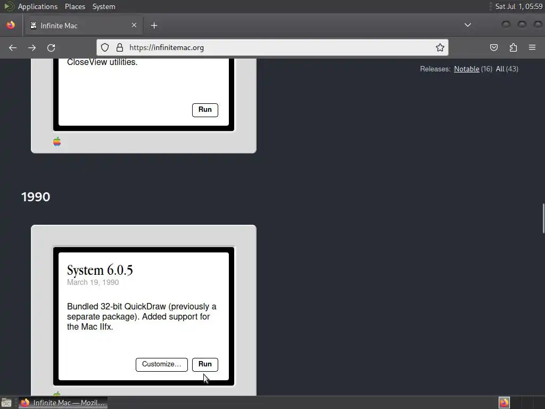Screen dimensions: 545x409
Task: Click the Firefox logo icon in tab bar
Action: 11,25
